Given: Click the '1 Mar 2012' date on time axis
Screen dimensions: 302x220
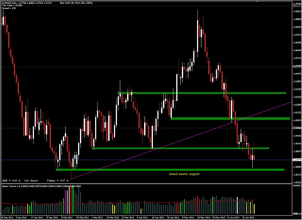Looking at the screenshot, I should pos(97,218).
